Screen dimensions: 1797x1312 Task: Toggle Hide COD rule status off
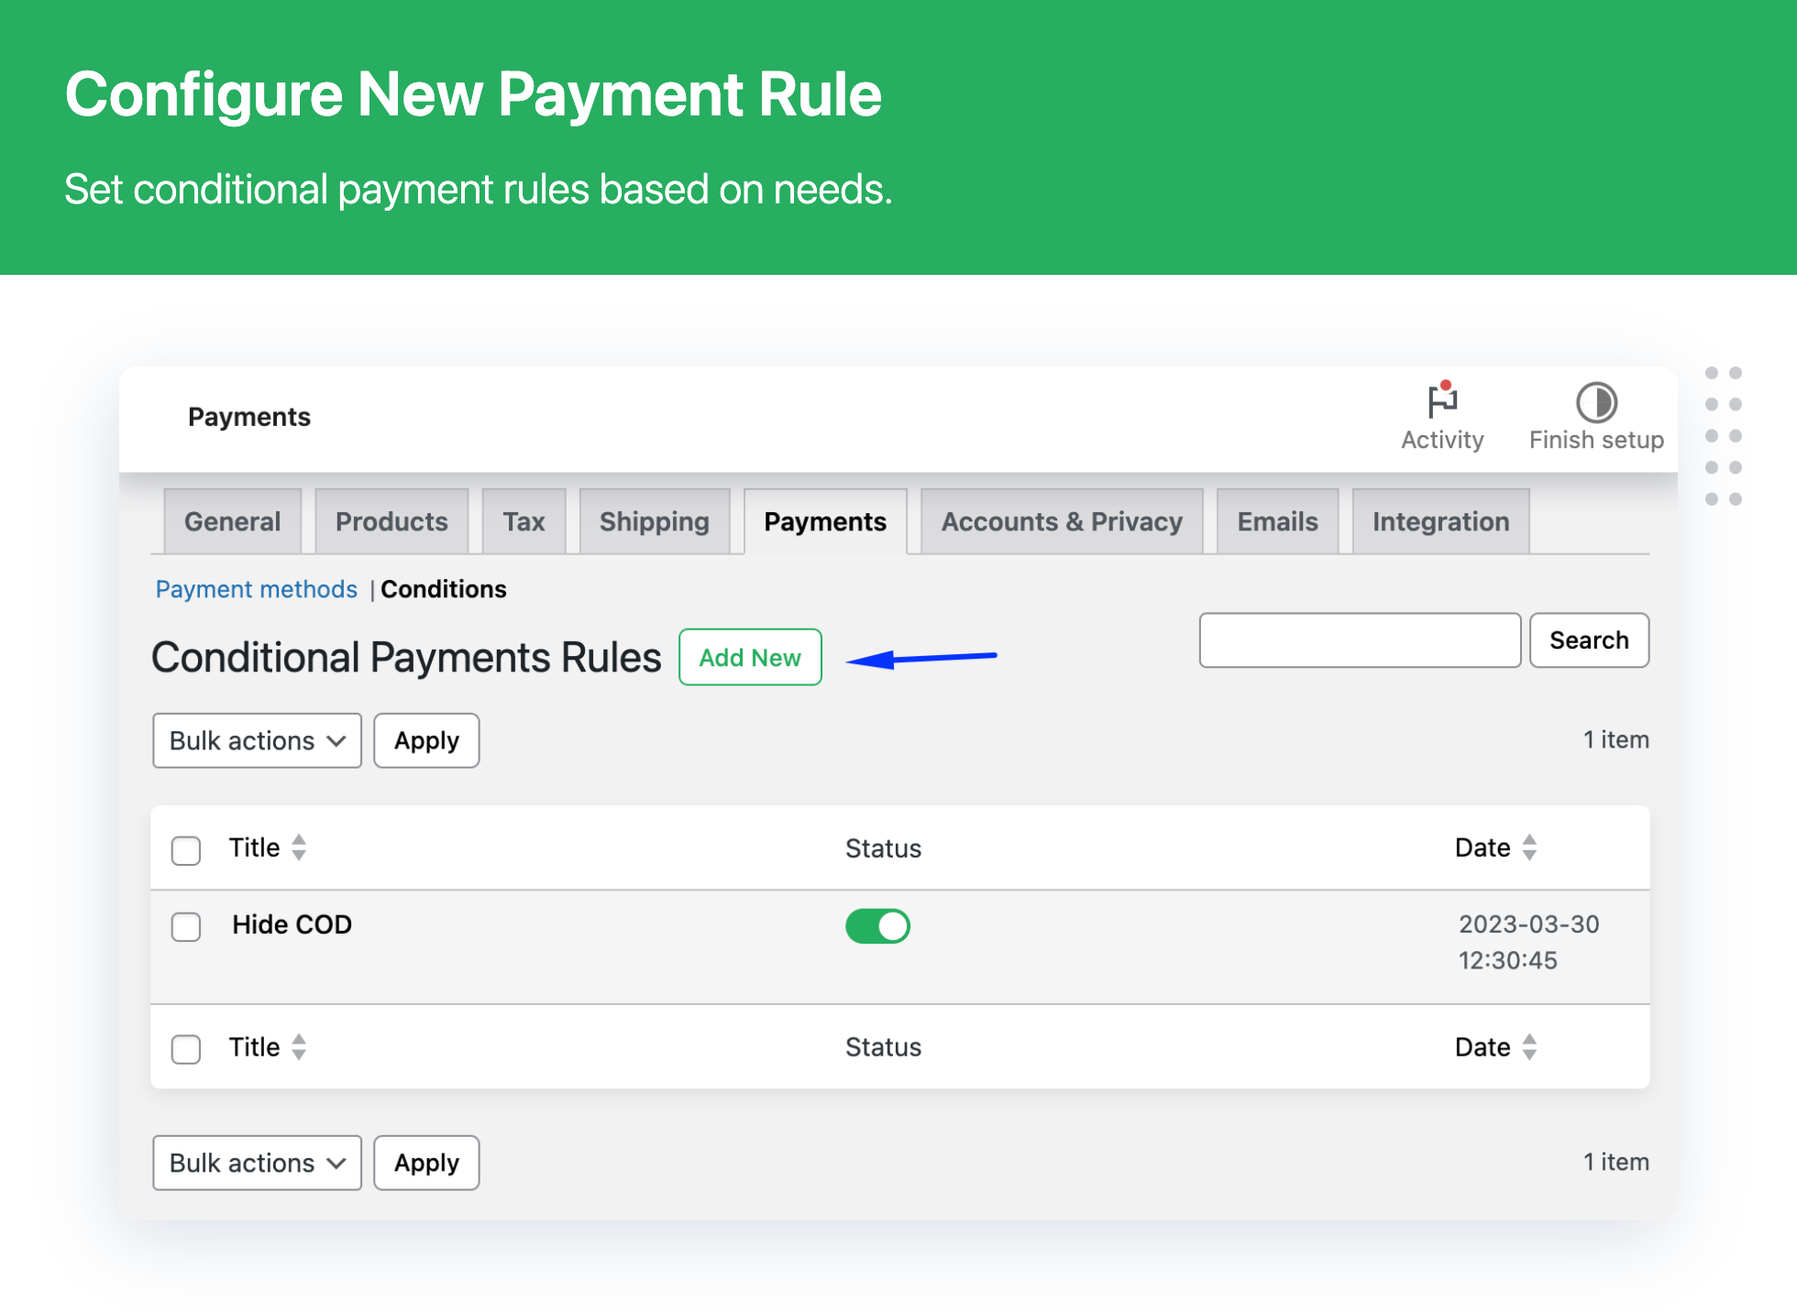click(x=877, y=926)
